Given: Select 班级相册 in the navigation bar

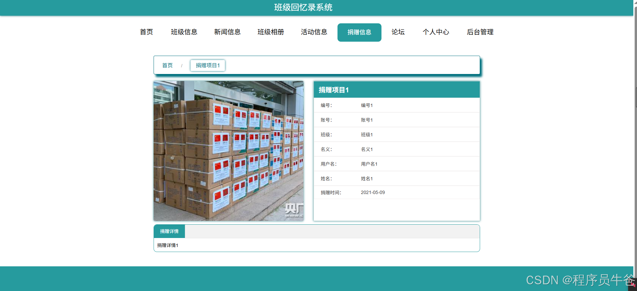Looking at the screenshot, I should [x=271, y=32].
